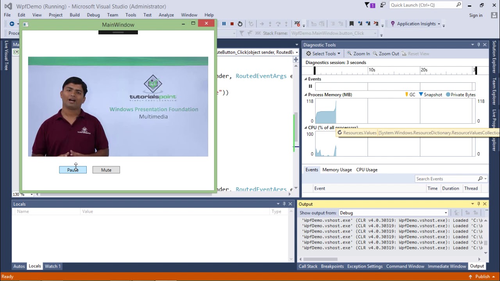Click the feedback icon beside Quick Launch

(383, 5)
